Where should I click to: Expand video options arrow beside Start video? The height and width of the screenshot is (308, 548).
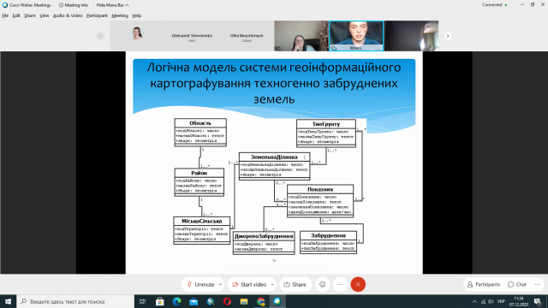(272, 285)
